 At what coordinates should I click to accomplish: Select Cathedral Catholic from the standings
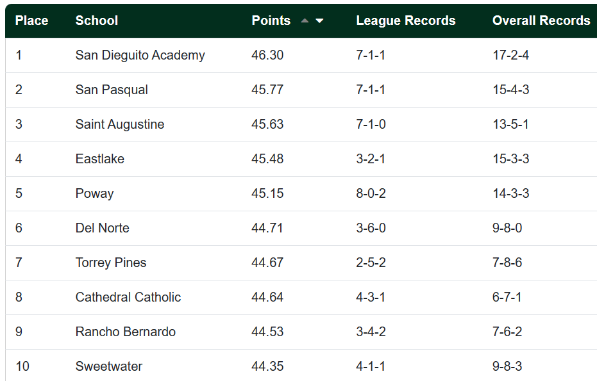(128, 297)
